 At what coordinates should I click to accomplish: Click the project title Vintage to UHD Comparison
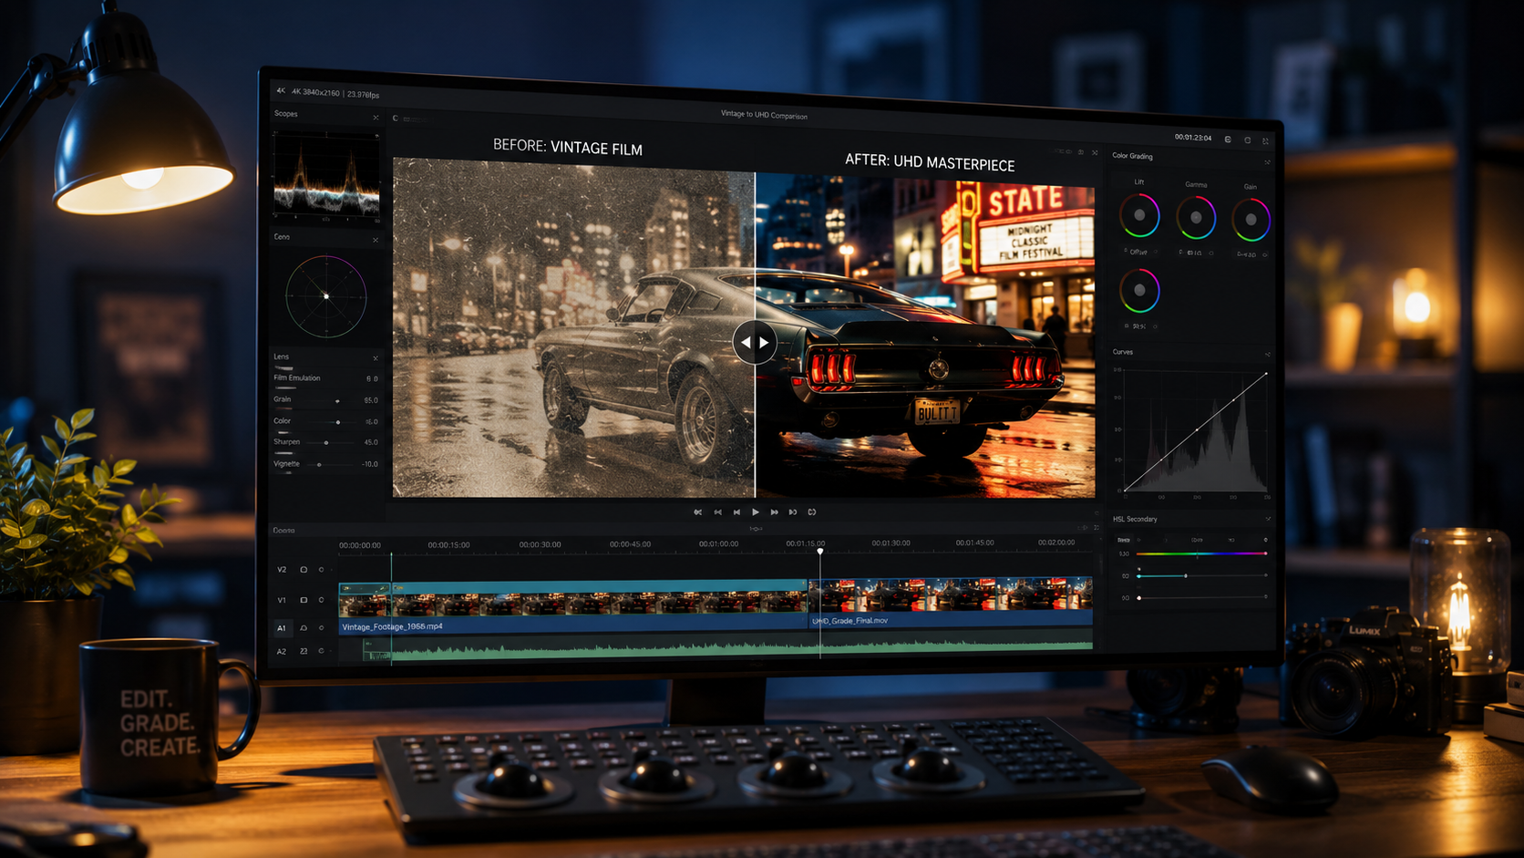(764, 115)
